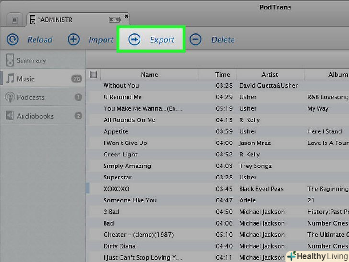The height and width of the screenshot is (262, 349).
Task: Sort songs by the Name column header
Action: coord(149,75)
